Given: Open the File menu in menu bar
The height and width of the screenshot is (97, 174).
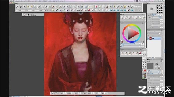Looking at the screenshot, I should (x=25, y=1).
